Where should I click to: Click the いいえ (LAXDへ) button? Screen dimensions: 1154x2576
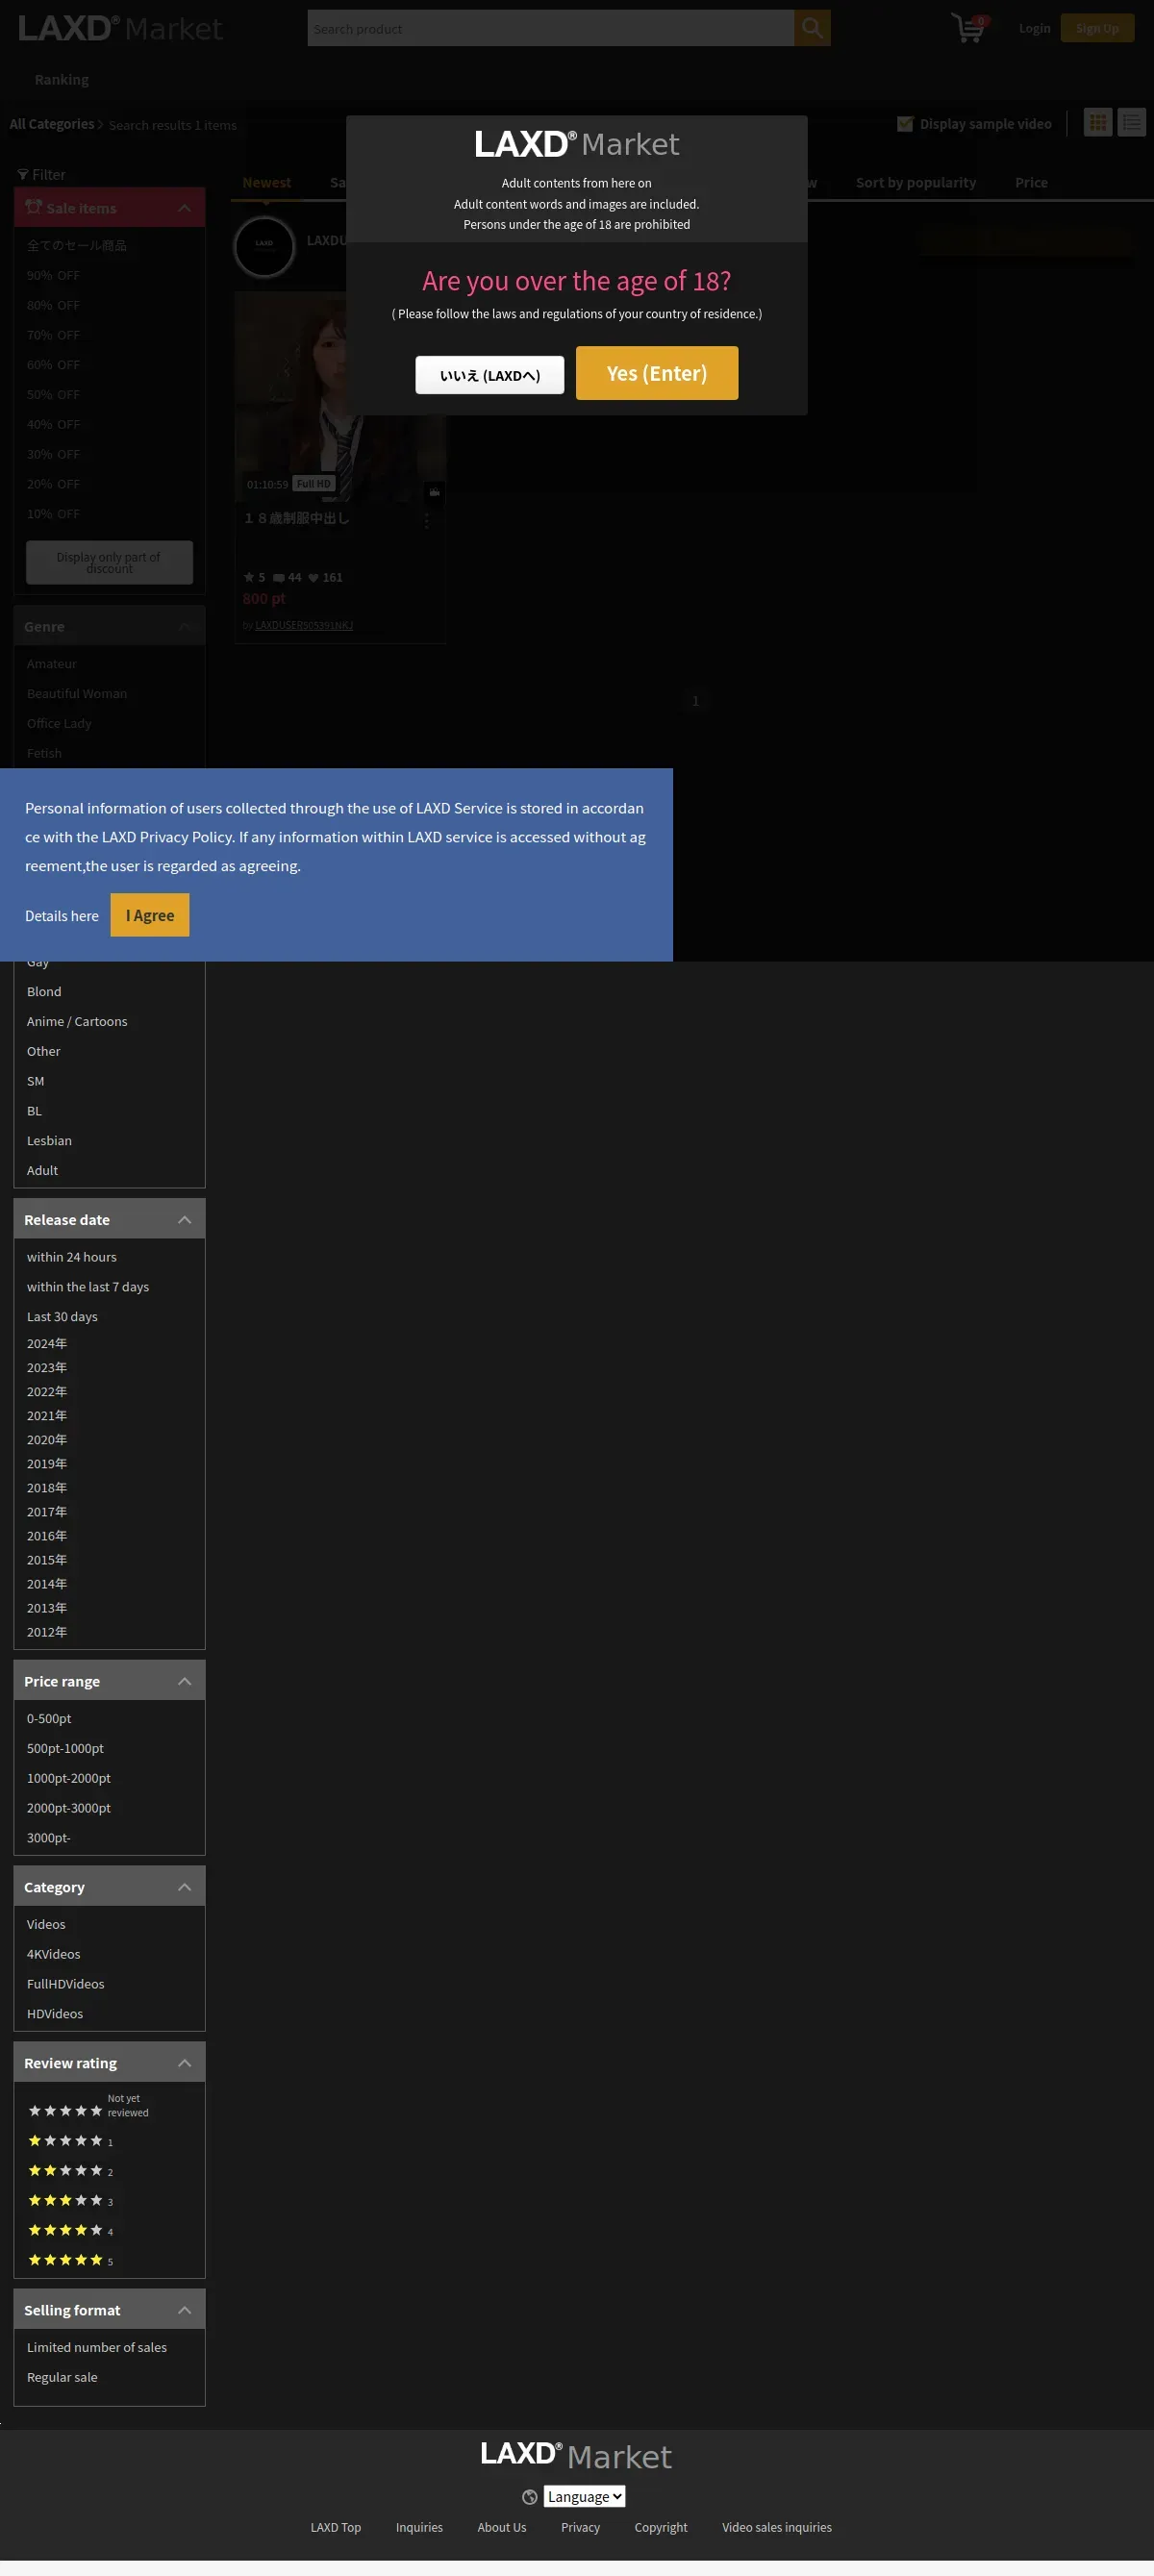tap(490, 375)
